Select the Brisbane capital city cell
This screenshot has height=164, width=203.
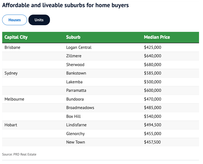click(12, 48)
